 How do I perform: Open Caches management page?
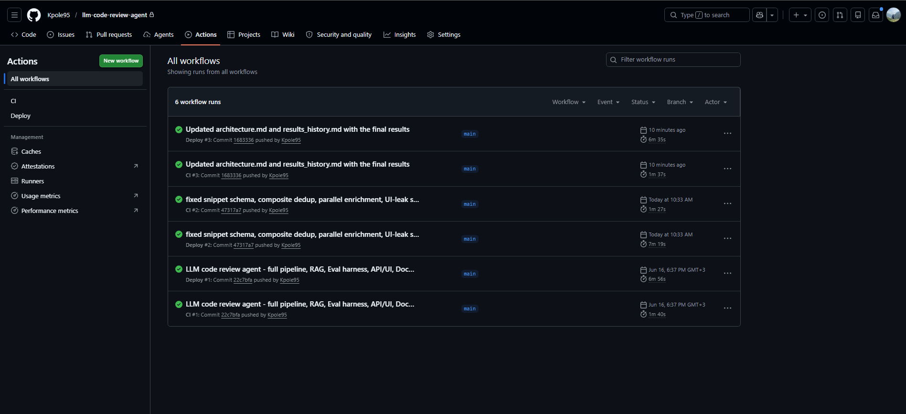pyautogui.click(x=75, y=151)
